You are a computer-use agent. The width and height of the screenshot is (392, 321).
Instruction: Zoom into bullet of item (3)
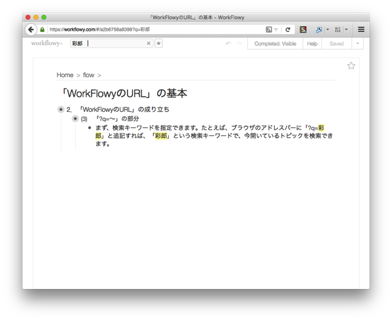pyautogui.click(x=75, y=118)
